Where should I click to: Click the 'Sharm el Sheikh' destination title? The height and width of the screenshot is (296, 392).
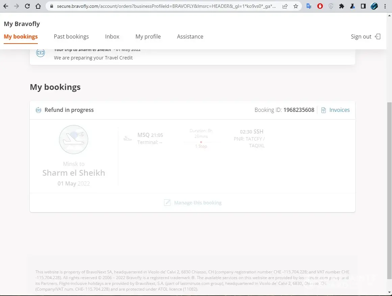click(74, 173)
